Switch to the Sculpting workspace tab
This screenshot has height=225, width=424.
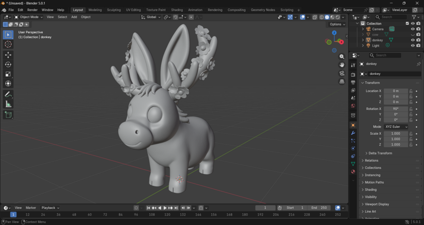point(114,10)
